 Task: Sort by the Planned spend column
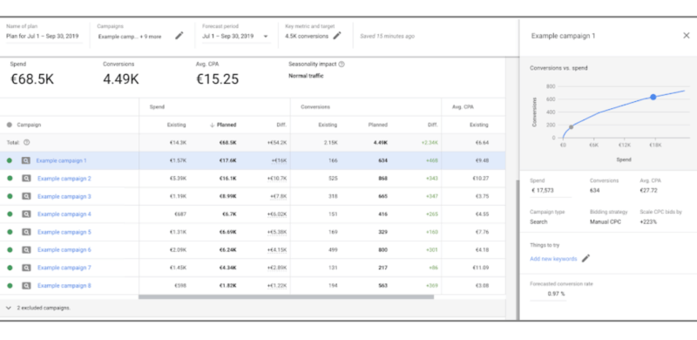click(223, 125)
